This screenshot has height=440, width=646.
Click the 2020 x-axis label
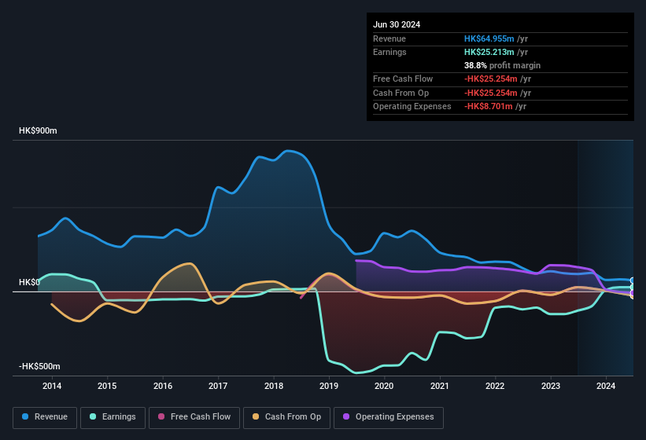coord(384,386)
